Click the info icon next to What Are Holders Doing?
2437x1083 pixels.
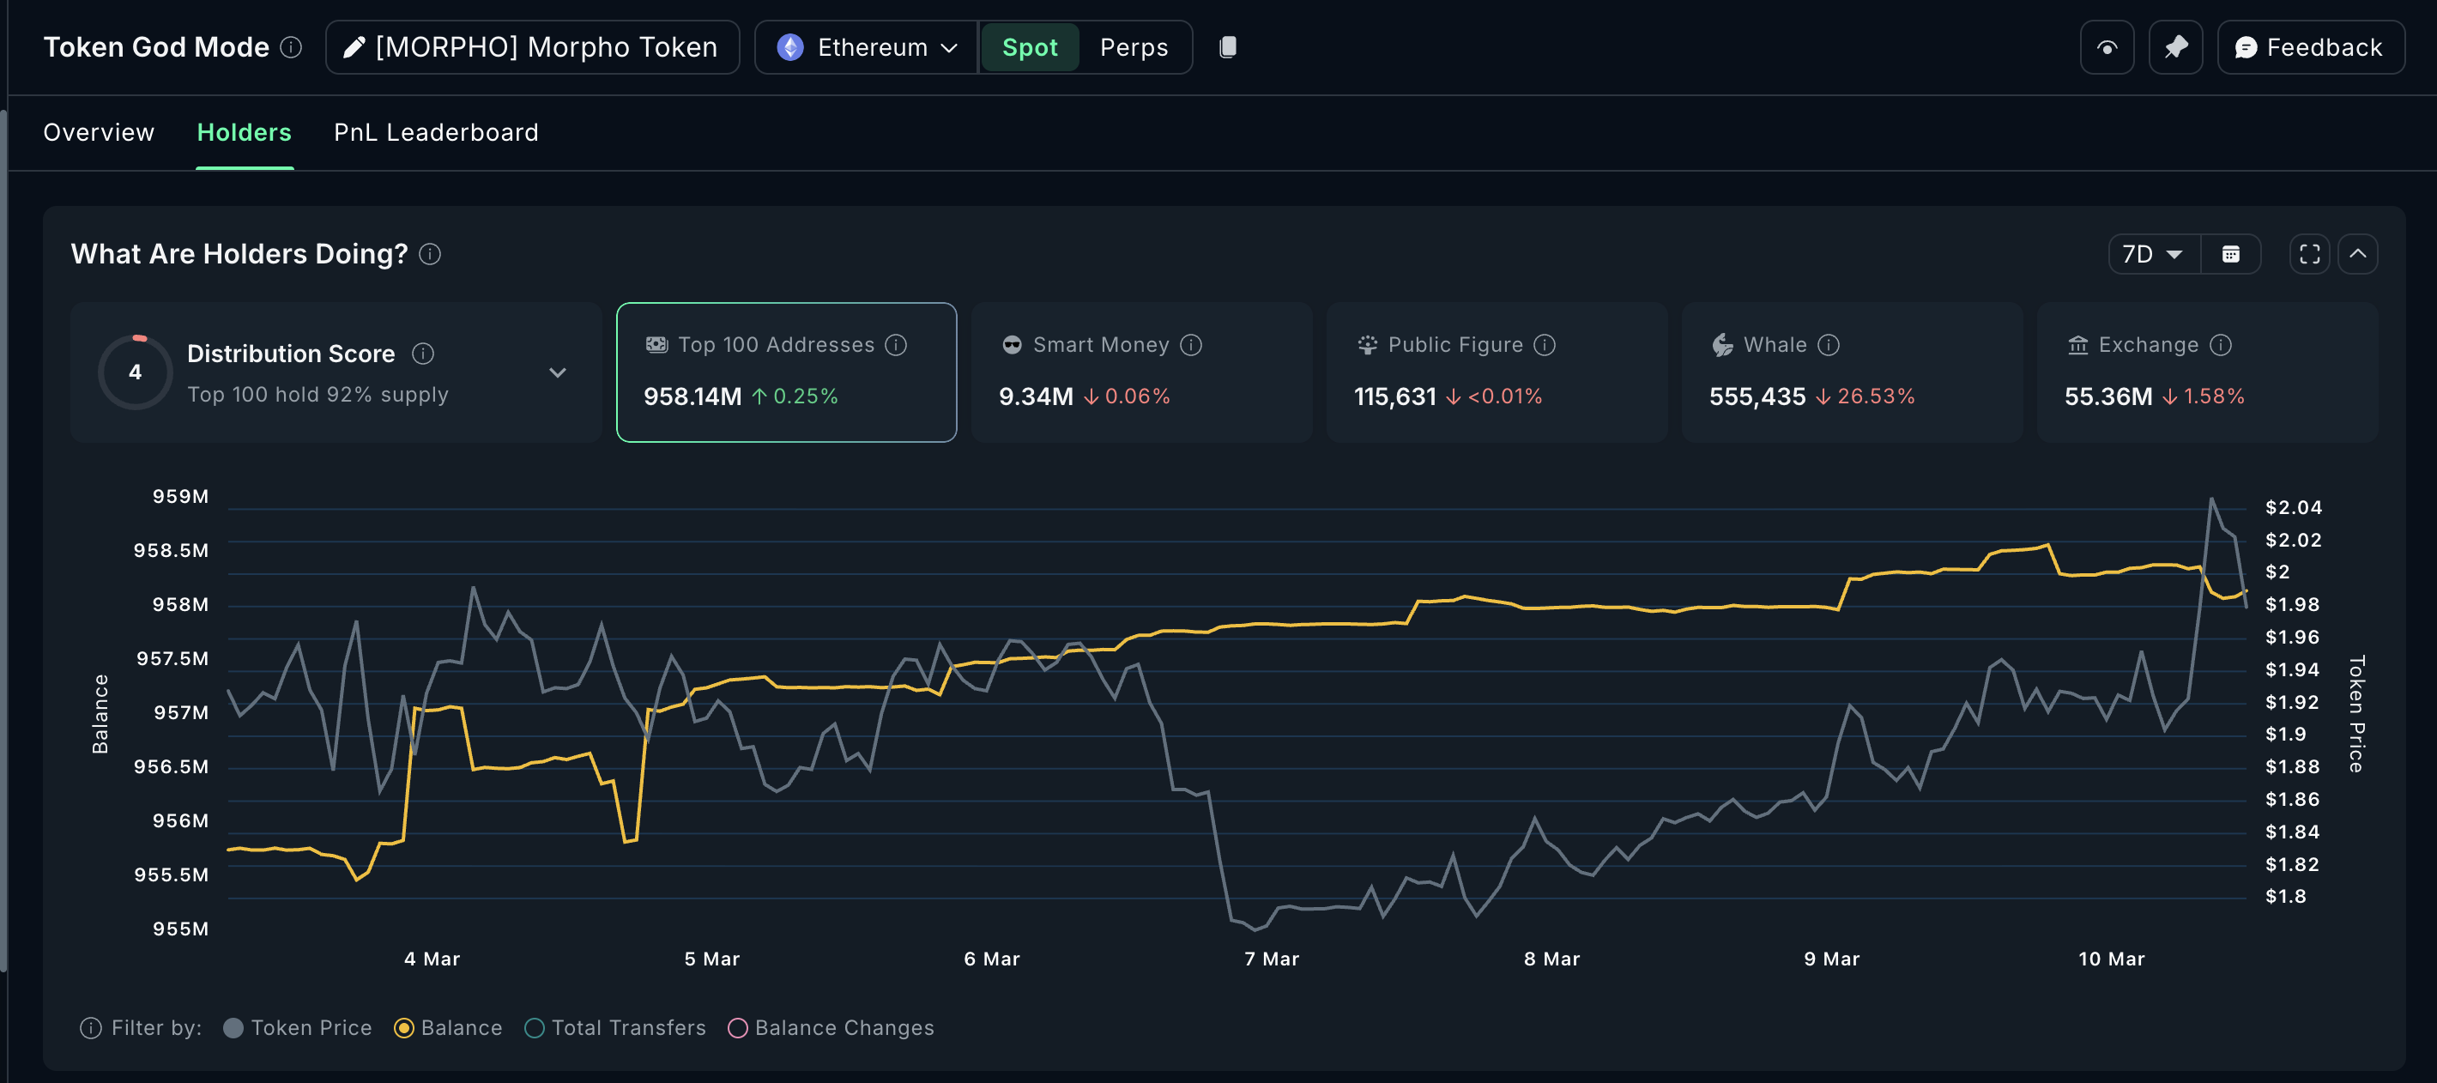(431, 254)
